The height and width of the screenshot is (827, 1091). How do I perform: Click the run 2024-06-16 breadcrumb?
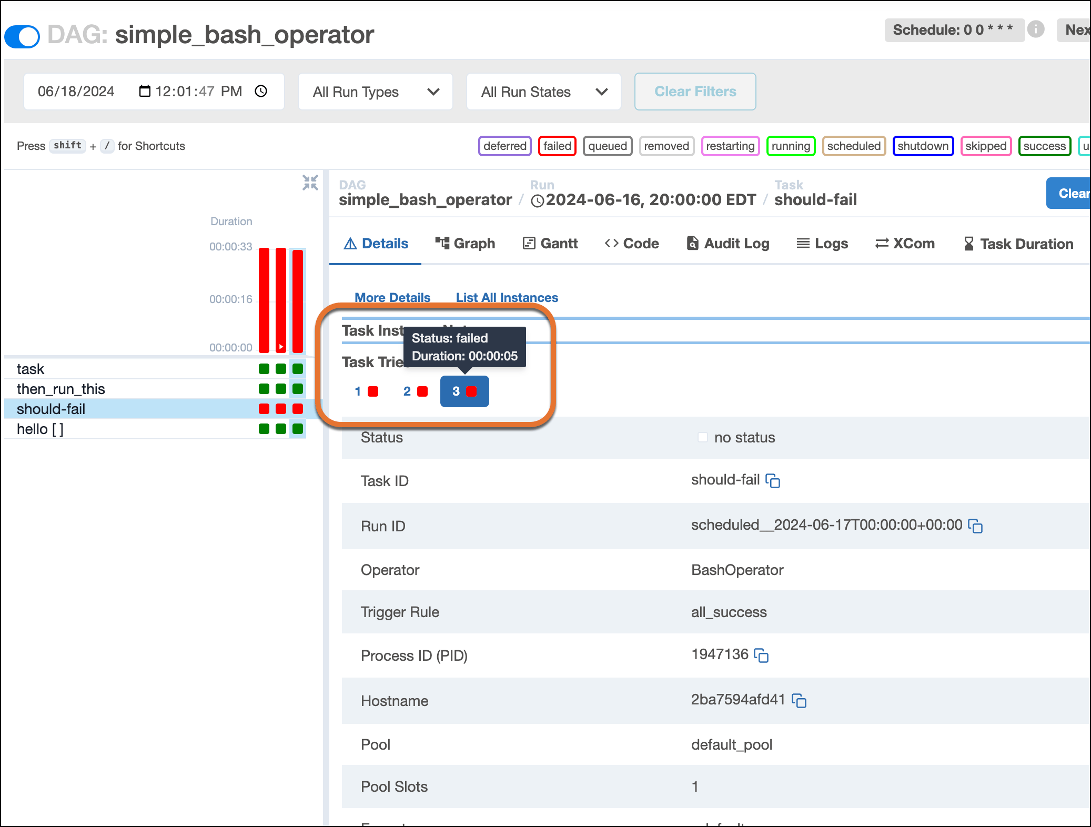643,200
